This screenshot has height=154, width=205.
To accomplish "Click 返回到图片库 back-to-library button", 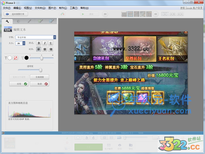I will (16, 14).
